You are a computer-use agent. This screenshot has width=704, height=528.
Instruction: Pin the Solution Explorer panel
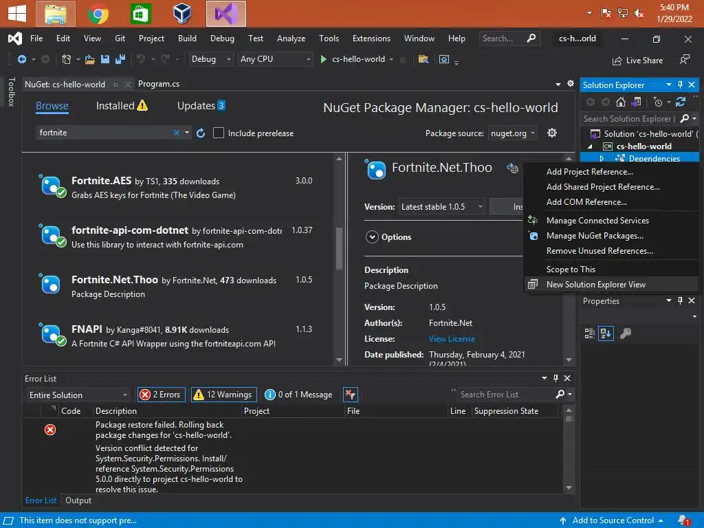click(680, 85)
